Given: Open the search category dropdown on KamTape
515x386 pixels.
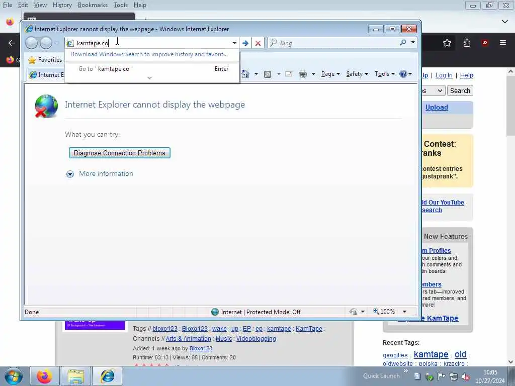Looking at the screenshot, I should 434,90.
